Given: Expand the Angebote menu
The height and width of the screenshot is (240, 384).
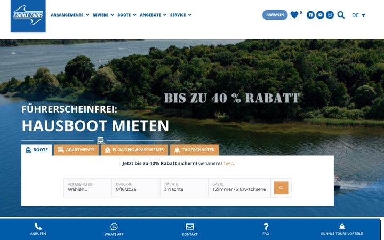Looking at the screenshot, I should point(153,15).
